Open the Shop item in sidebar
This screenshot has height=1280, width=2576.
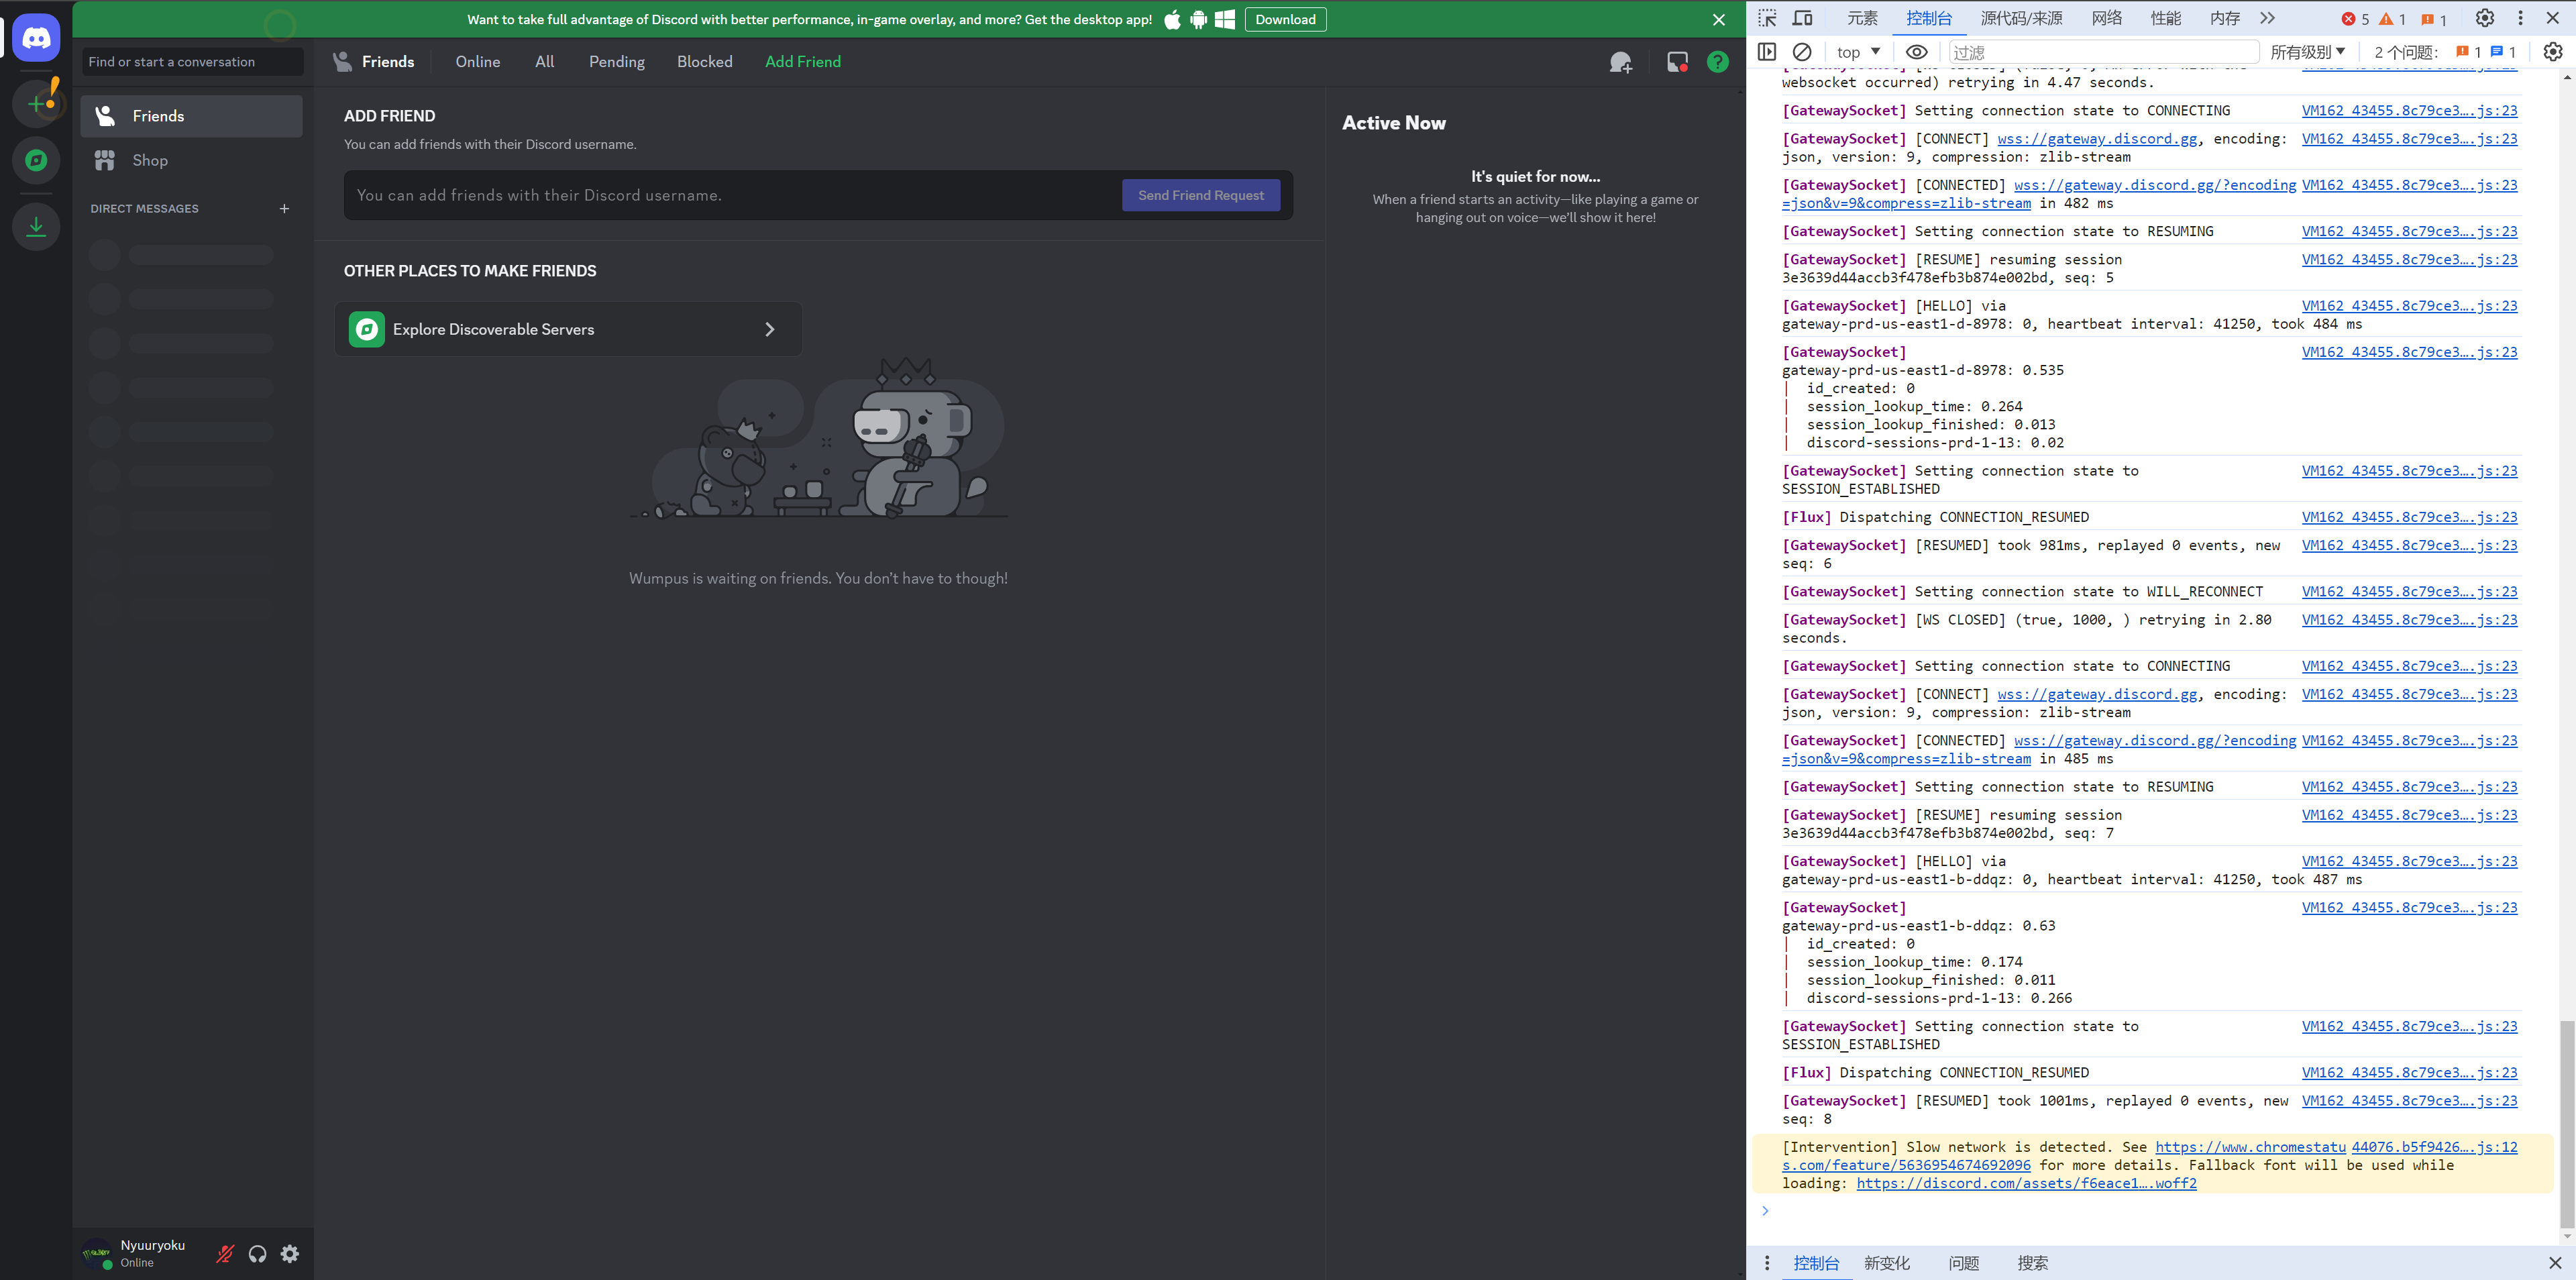(x=192, y=160)
